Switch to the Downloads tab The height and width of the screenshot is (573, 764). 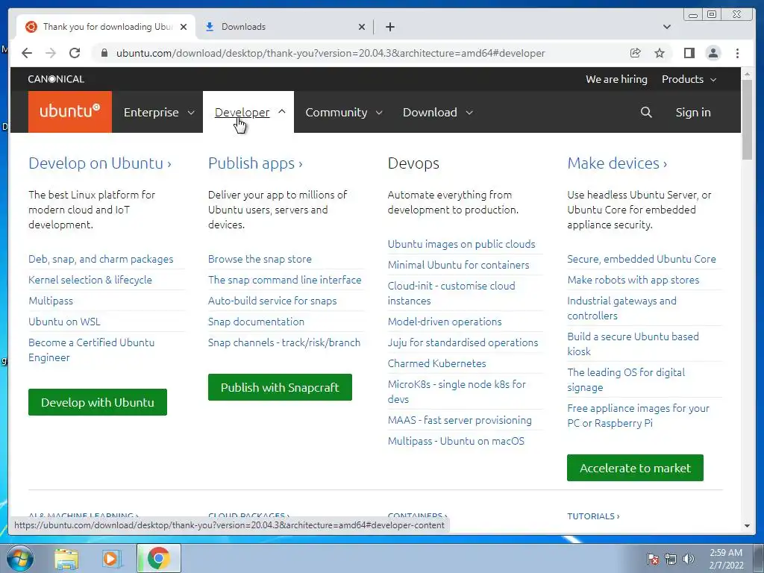pos(284,27)
